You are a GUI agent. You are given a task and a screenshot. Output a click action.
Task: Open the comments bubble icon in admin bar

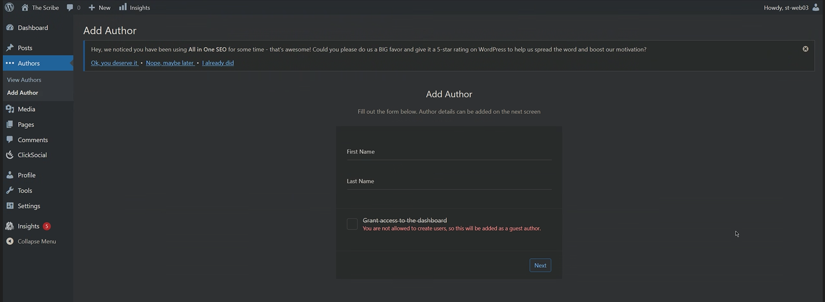pyautogui.click(x=70, y=7)
